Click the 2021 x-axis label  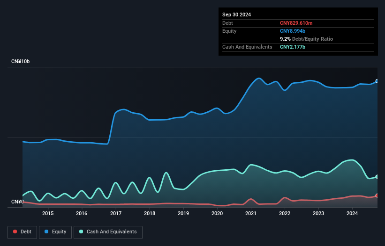coord(251,214)
